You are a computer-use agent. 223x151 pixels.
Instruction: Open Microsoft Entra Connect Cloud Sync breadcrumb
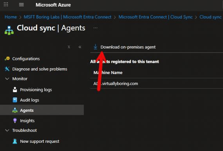point(155,17)
